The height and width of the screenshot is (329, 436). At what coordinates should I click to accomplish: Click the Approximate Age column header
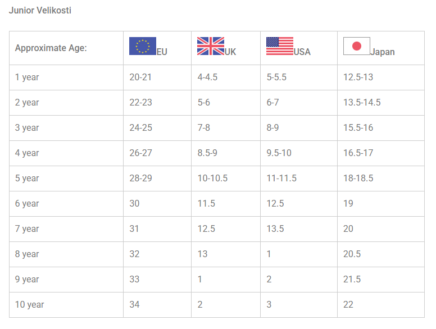pyautogui.click(x=51, y=48)
